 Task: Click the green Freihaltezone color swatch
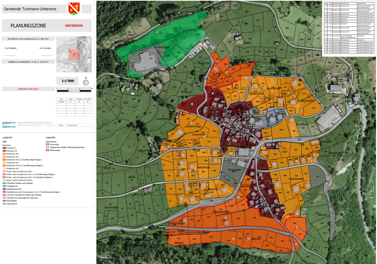point(4,186)
